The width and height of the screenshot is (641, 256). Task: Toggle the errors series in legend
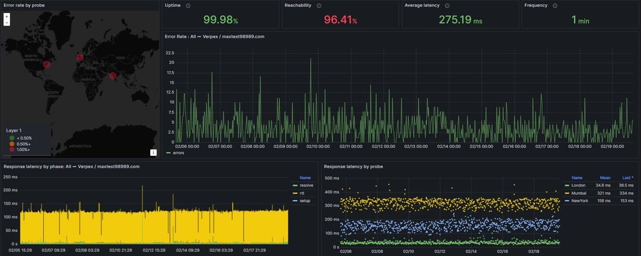[175, 153]
